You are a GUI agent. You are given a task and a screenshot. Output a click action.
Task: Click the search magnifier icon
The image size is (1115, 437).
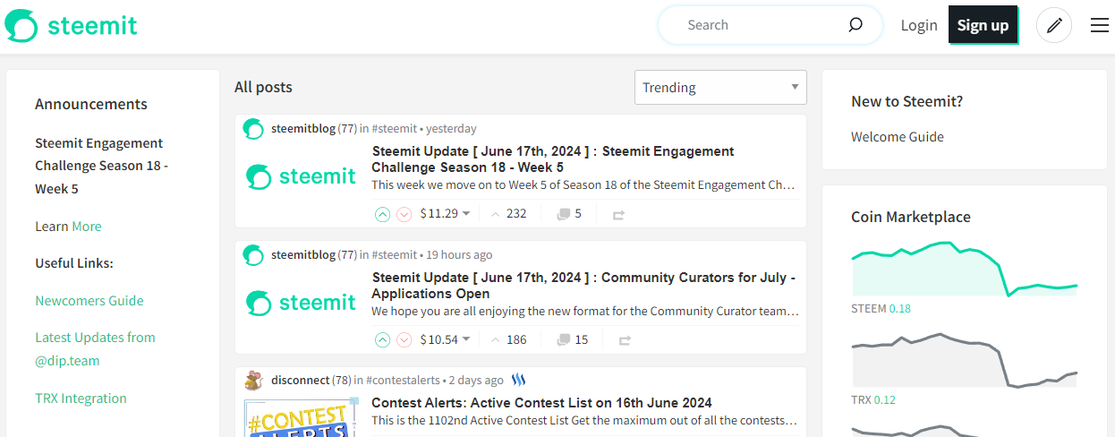[x=855, y=25]
